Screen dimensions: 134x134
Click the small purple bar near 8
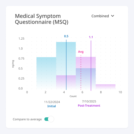[x=105, y=87]
